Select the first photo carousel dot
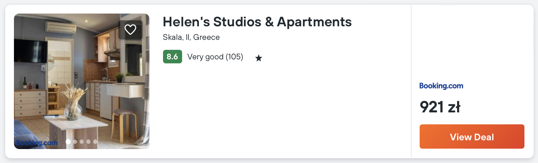Image resolution: width=538 pixels, height=163 pixels. pos(68,141)
